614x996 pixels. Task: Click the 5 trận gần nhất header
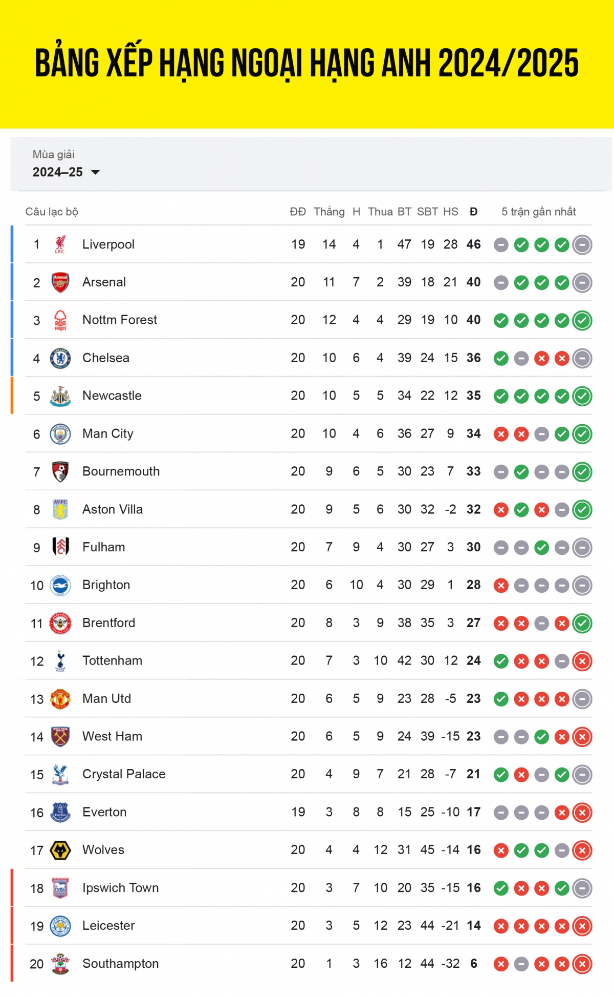(x=538, y=212)
